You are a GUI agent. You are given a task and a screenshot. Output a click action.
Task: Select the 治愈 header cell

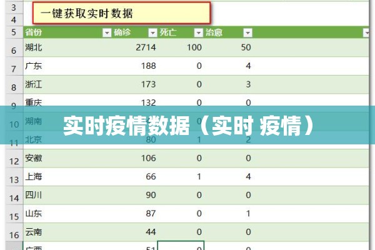(x=228, y=32)
